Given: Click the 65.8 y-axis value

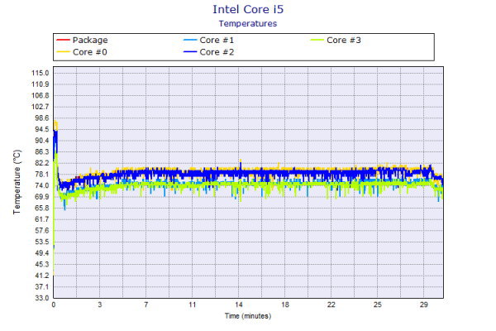Looking at the screenshot, I should (42, 208).
